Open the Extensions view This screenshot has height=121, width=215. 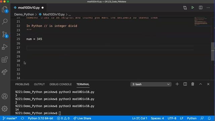click(x=5, y=59)
